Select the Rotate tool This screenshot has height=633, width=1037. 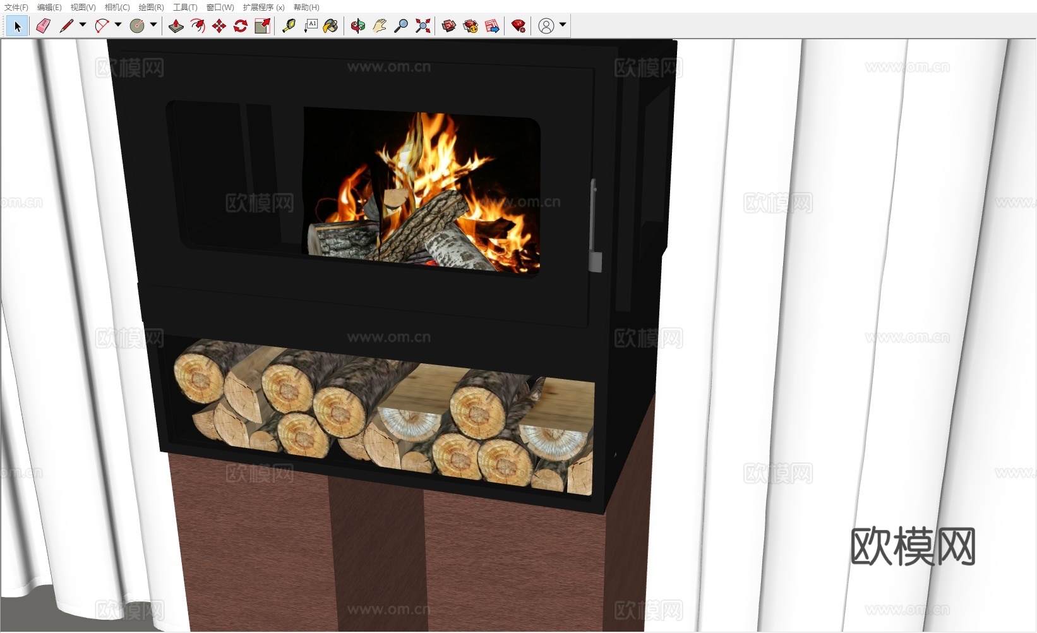[241, 26]
